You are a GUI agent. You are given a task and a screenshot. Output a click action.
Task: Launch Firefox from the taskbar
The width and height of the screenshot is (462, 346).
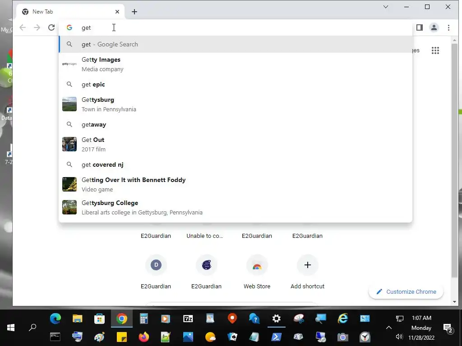(x=144, y=337)
